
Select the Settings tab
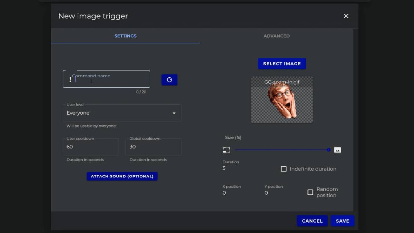click(125, 36)
